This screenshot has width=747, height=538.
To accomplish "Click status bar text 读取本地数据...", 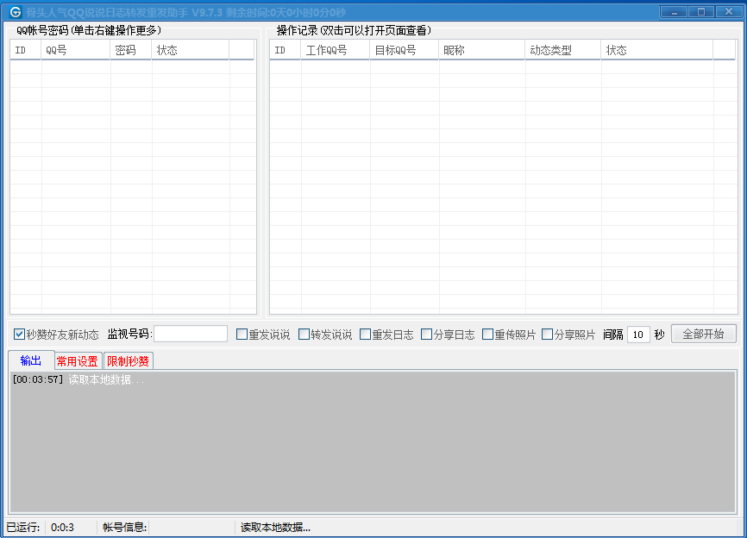I will [x=275, y=527].
